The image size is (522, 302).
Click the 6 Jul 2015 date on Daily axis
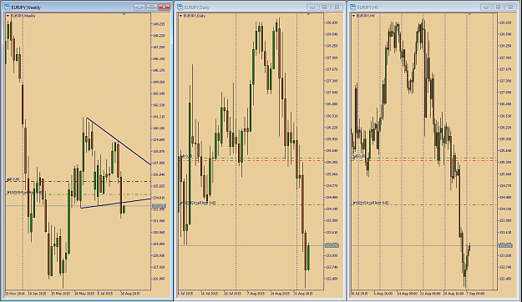(185, 294)
